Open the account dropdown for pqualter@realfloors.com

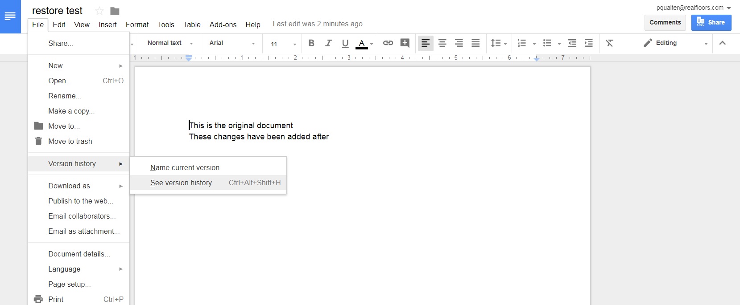point(694,8)
